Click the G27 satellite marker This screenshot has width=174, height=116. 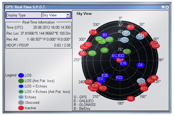(109, 39)
